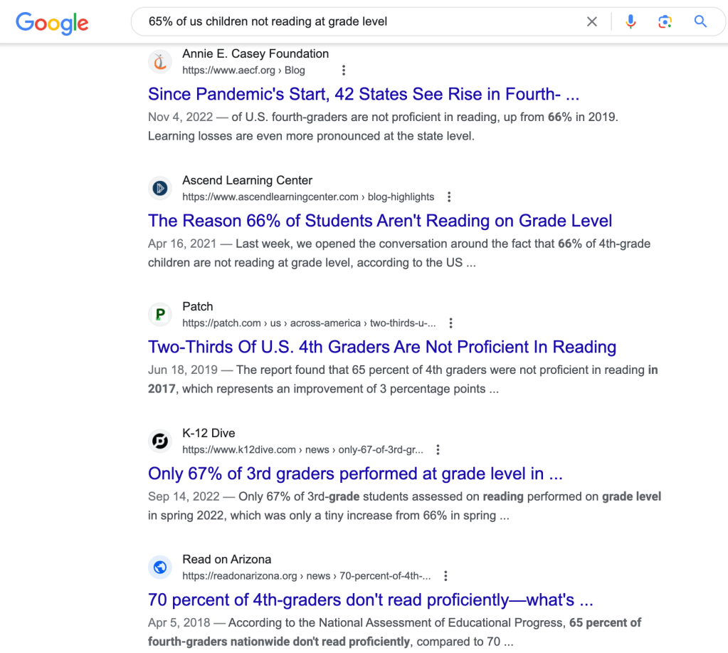
Task: Click the Annie E. Casey Foundation favicon
Action: point(160,62)
